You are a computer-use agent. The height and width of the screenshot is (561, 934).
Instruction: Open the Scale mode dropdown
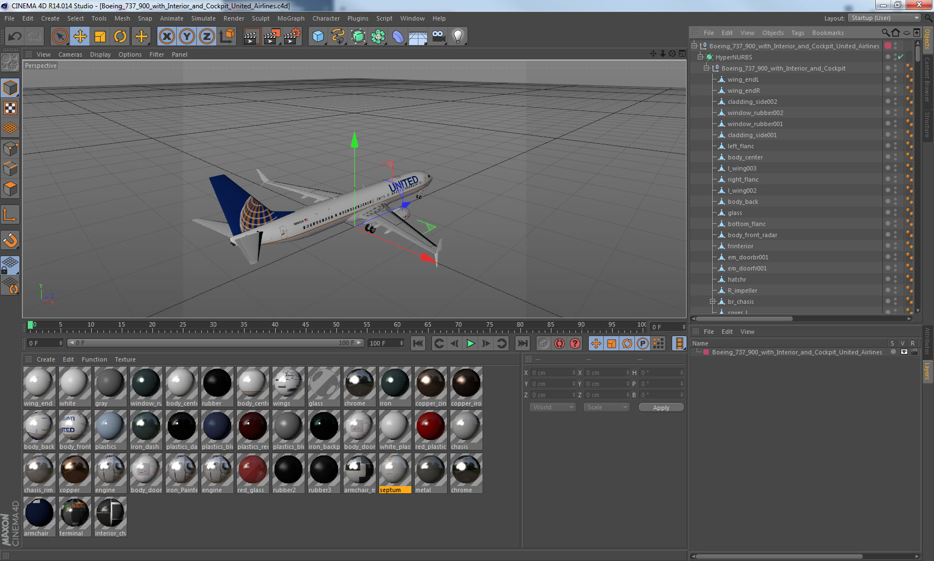(607, 407)
